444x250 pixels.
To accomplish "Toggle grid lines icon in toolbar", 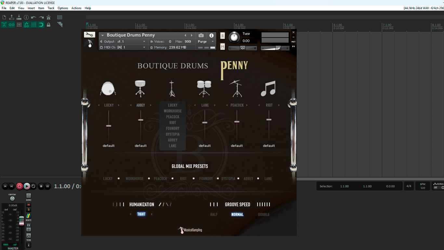I will tap(34, 25).
